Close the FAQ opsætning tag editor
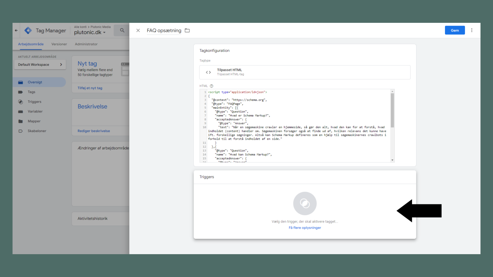Image resolution: width=493 pixels, height=277 pixels. click(x=138, y=31)
